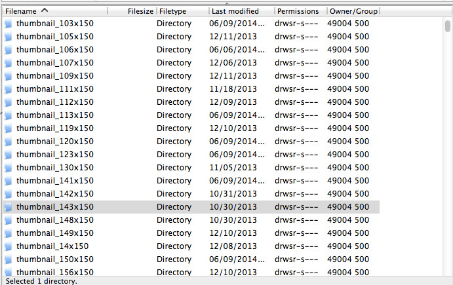The width and height of the screenshot is (453, 285).
Task: Click the 12/08/2013 modified date
Action: tap(233, 246)
